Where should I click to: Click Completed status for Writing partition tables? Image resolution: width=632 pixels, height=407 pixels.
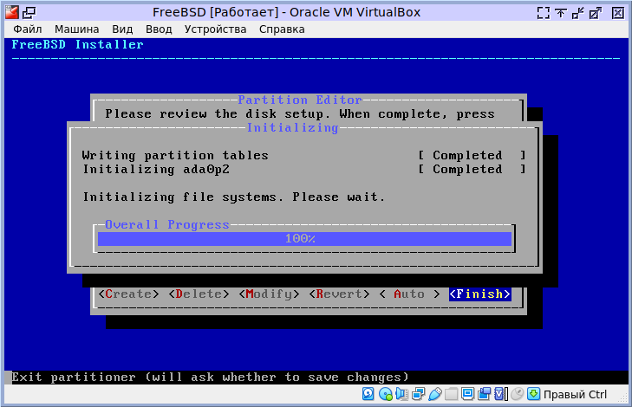(x=472, y=155)
